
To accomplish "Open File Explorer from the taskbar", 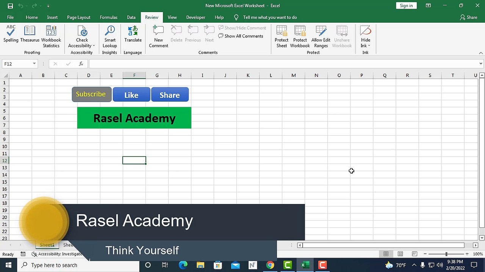I will (x=200, y=265).
